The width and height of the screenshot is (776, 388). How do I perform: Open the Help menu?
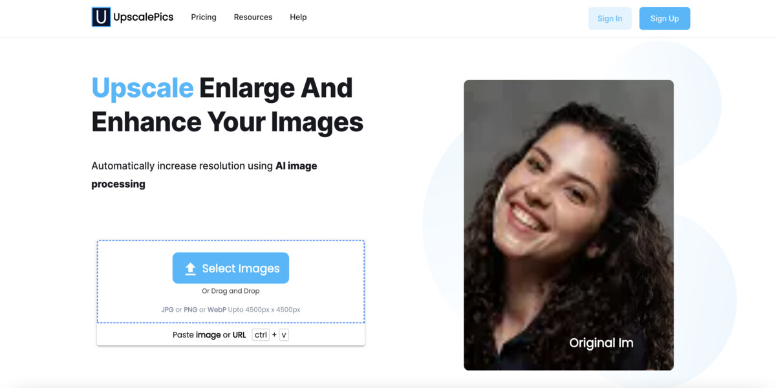[298, 17]
